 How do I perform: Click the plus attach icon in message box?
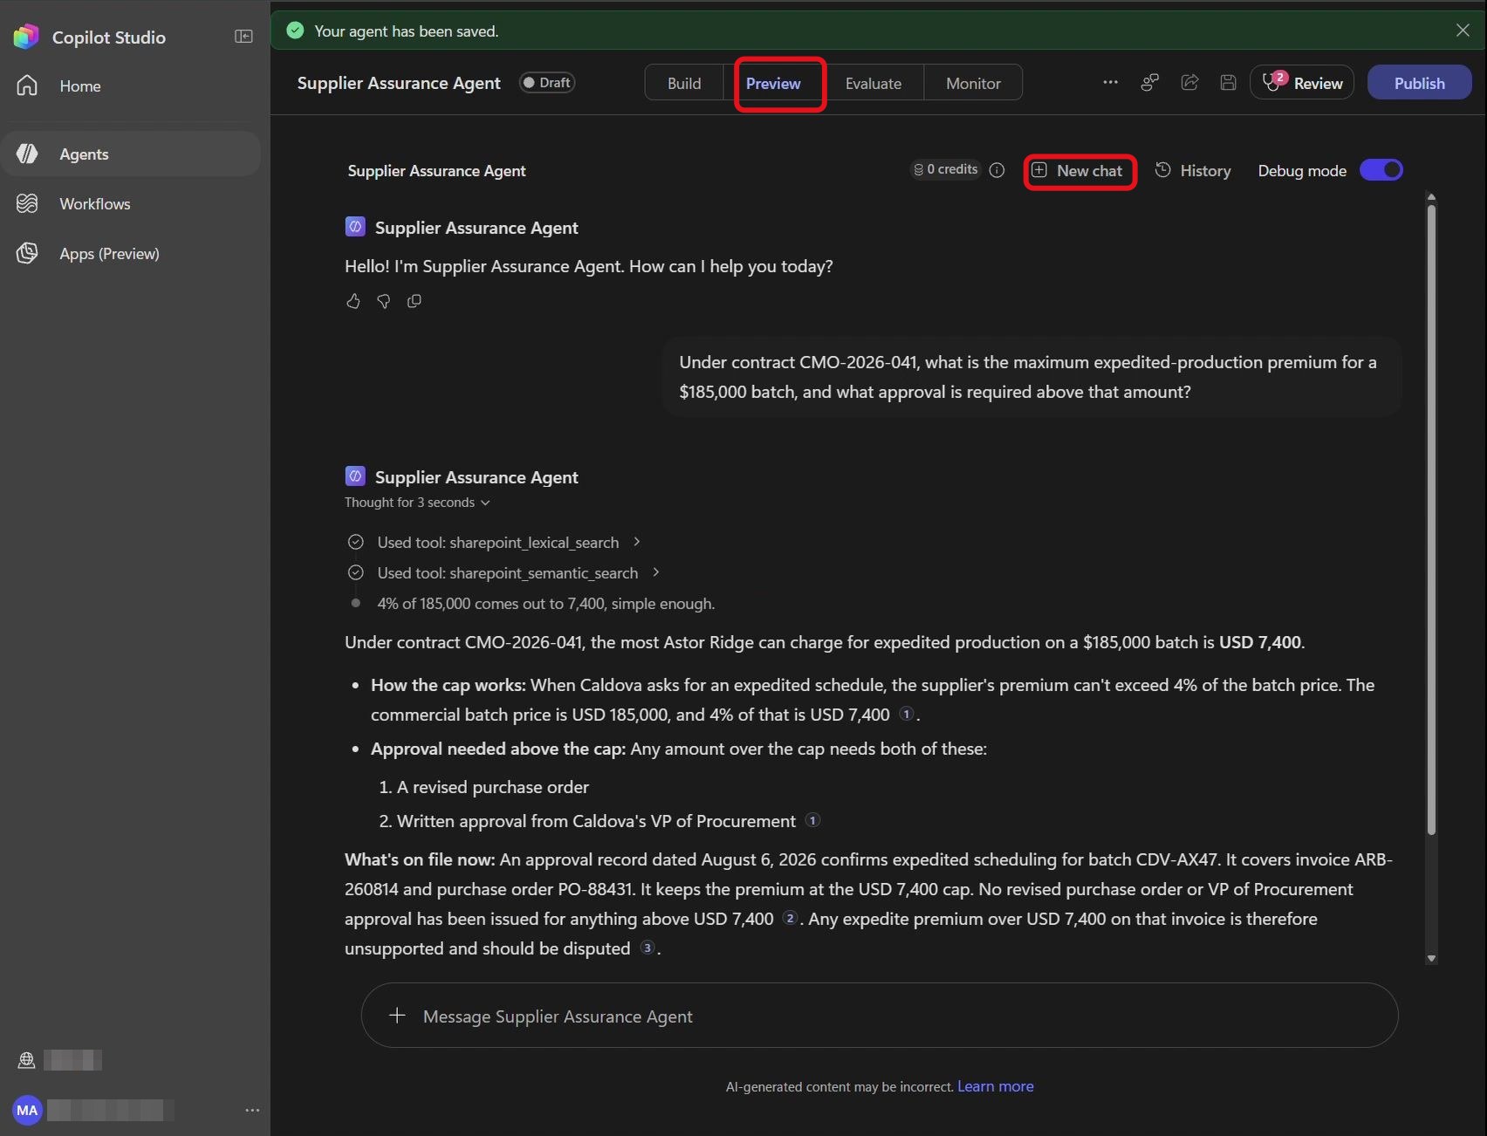click(x=397, y=1016)
